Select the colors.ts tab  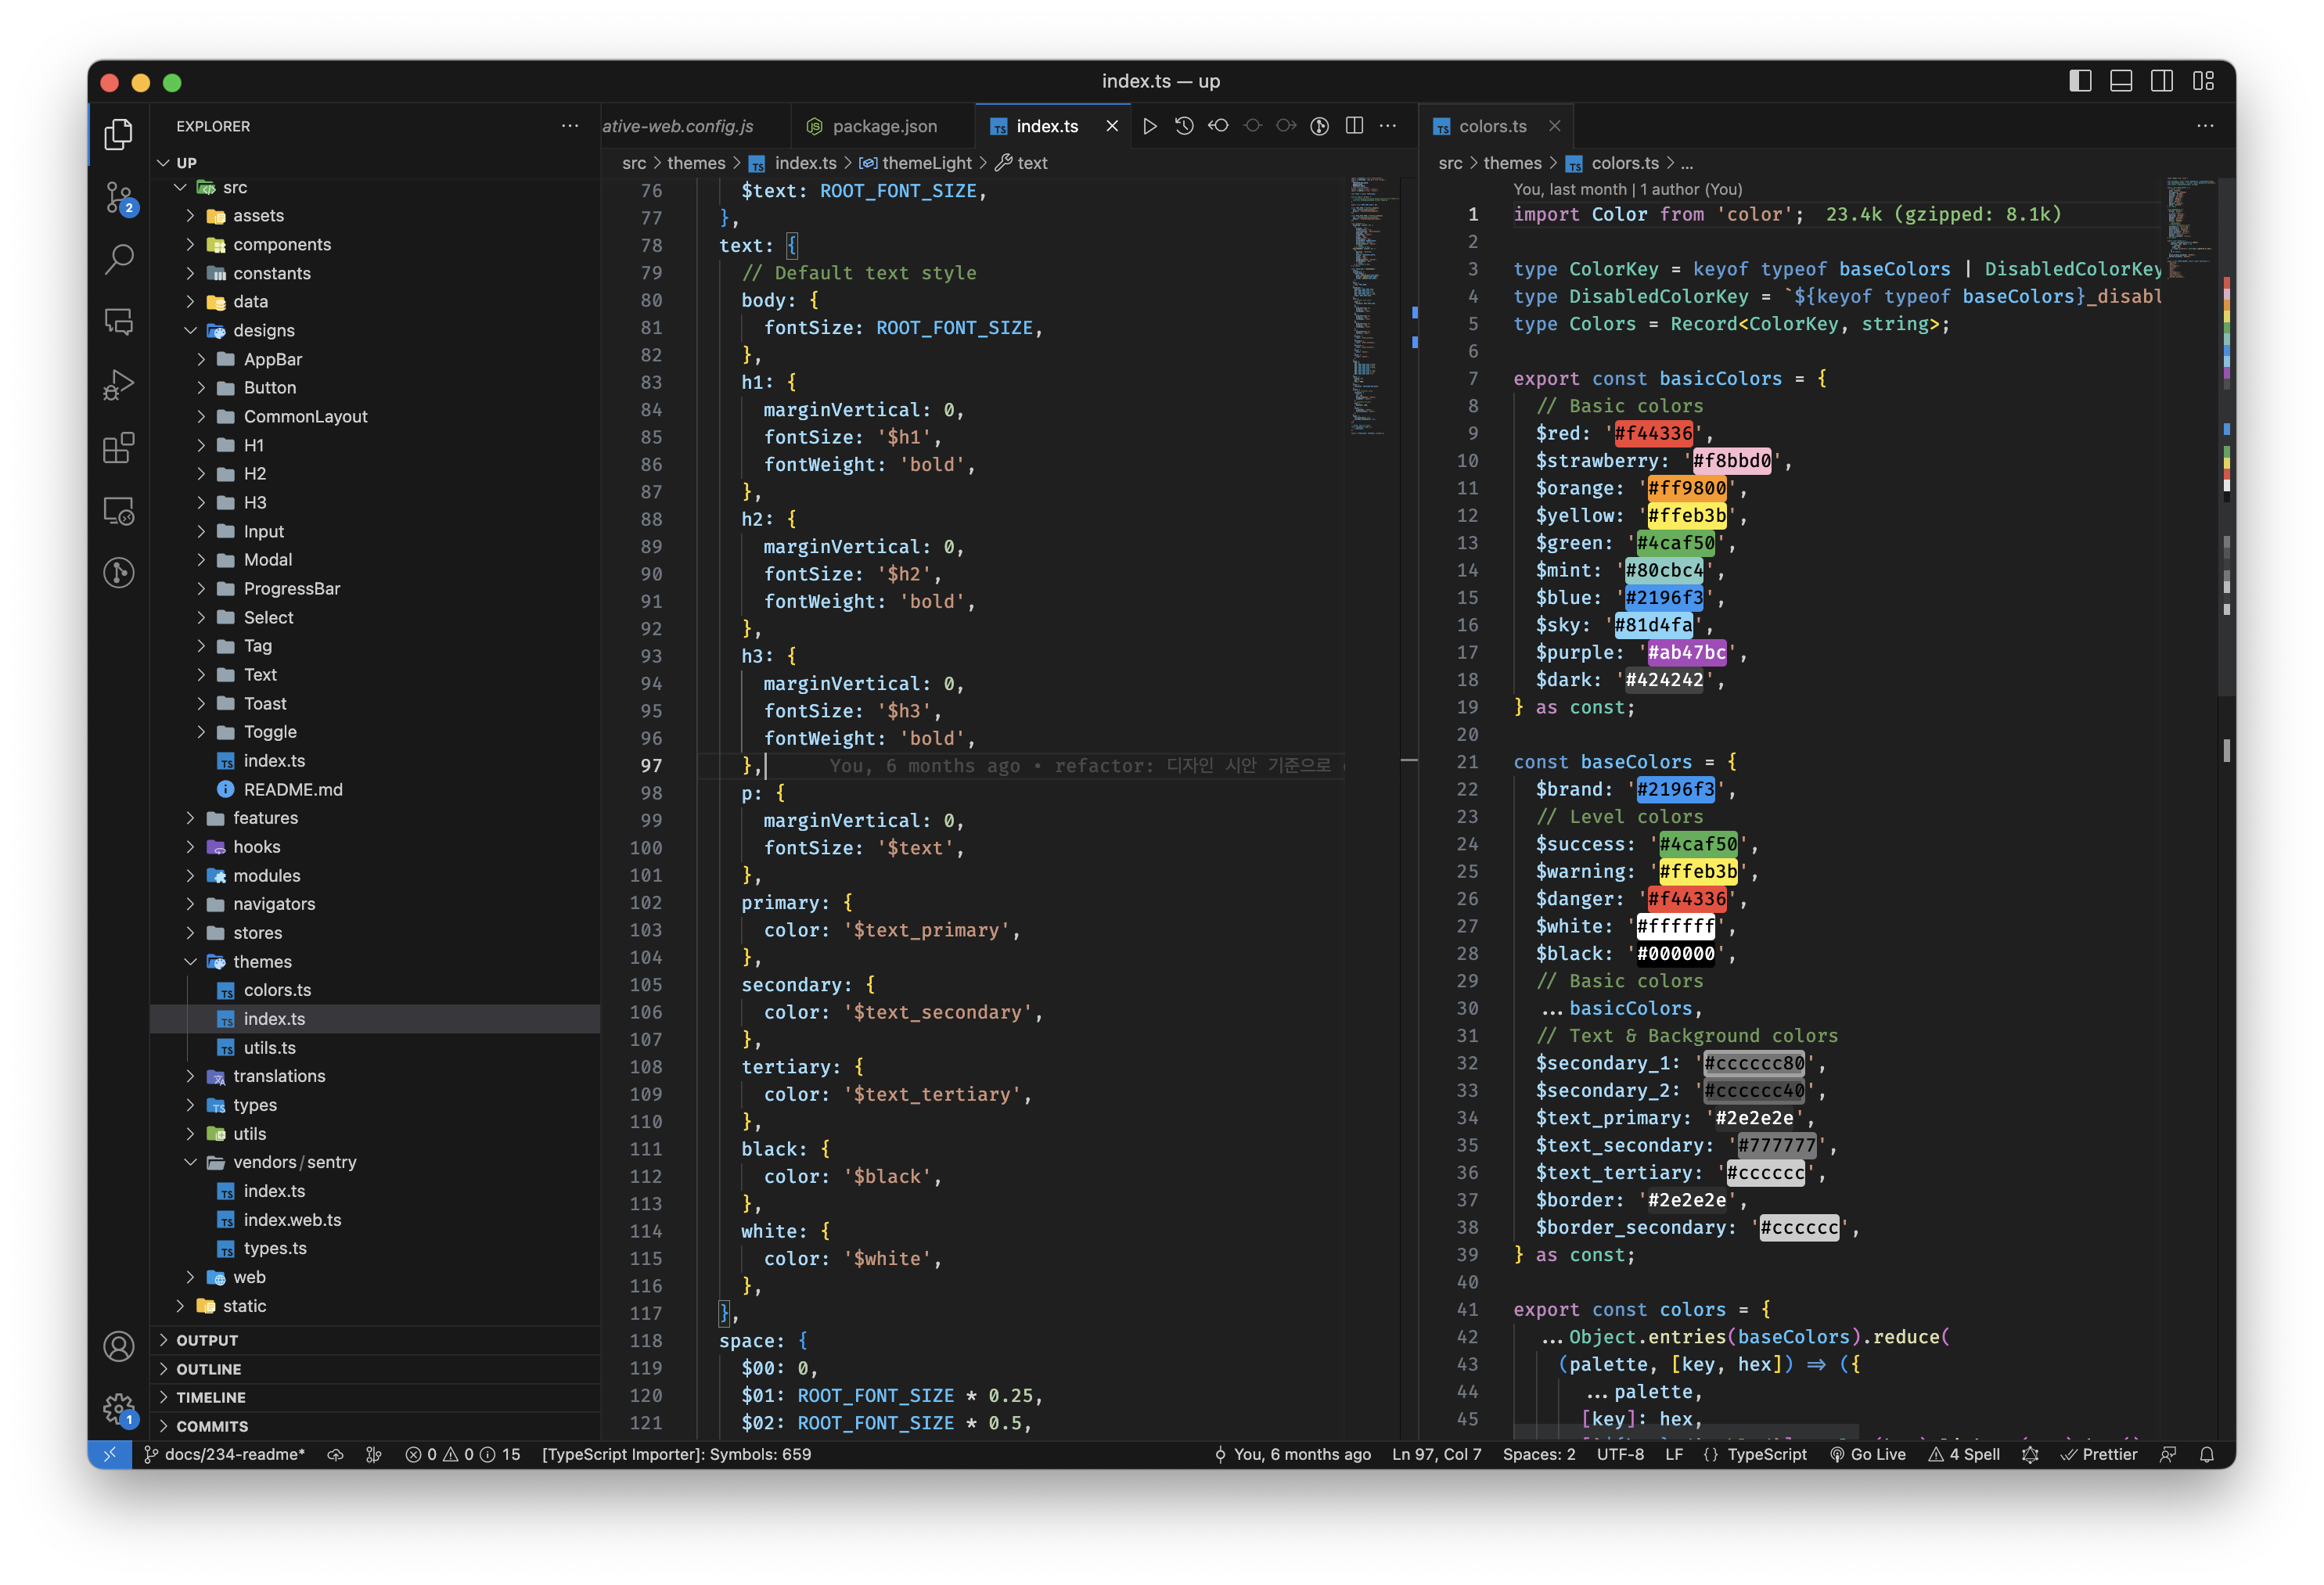pos(1492,126)
